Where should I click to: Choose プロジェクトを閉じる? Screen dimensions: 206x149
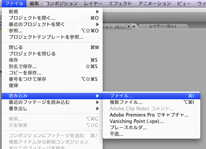click(x=52, y=54)
